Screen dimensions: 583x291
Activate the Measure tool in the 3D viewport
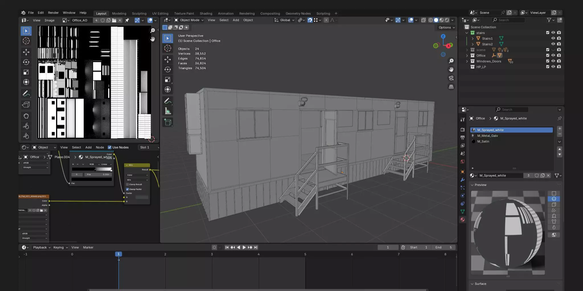tap(168, 111)
